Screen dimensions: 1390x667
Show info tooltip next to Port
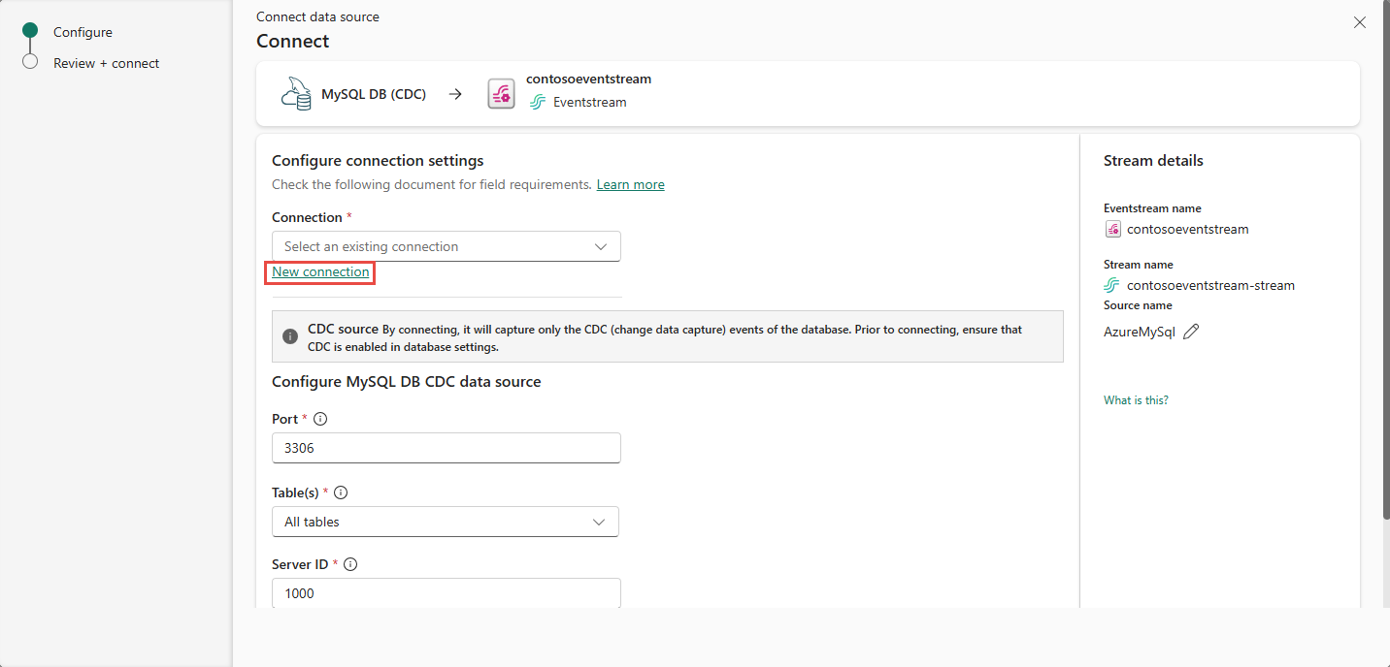coord(320,420)
